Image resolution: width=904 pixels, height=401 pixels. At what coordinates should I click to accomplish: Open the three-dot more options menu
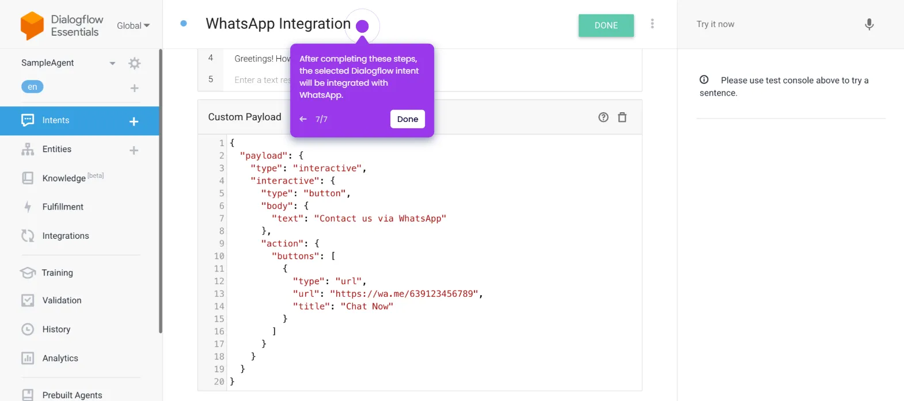[x=652, y=24]
